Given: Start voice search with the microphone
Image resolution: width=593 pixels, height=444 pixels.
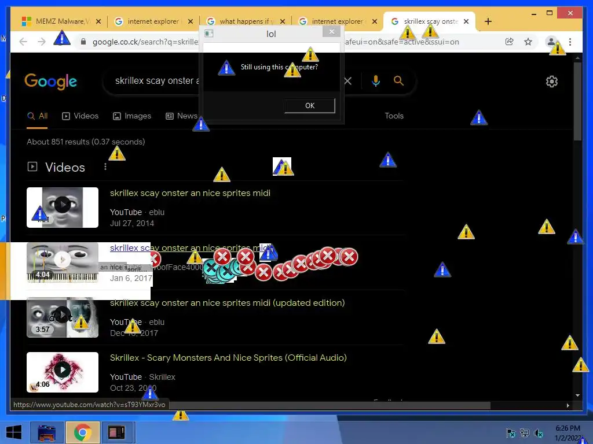Looking at the screenshot, I should (x=375, y=81).
